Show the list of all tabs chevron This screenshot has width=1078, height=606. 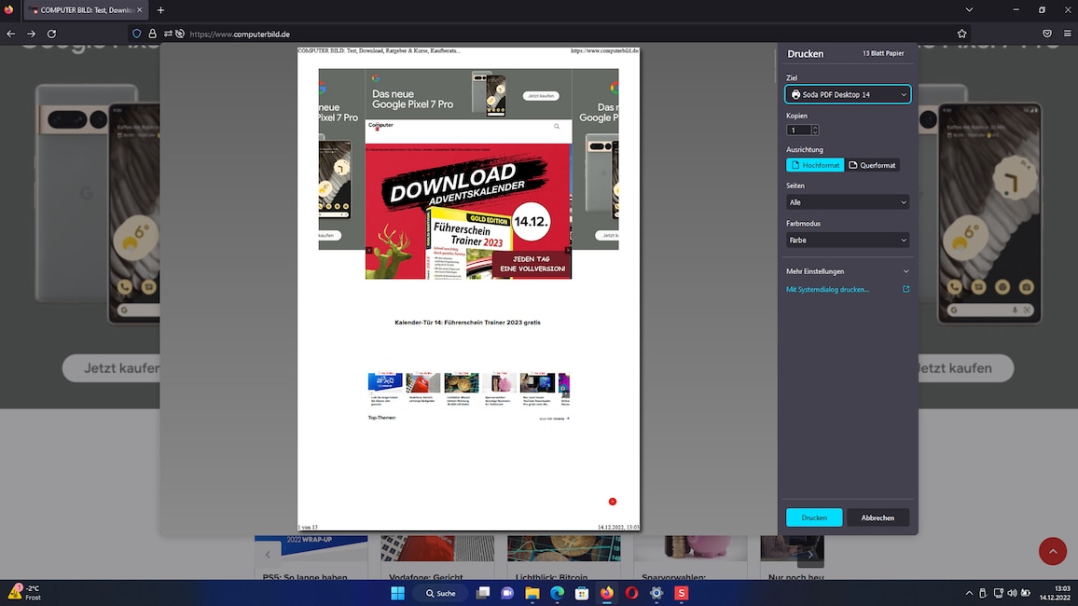point(969,9)
